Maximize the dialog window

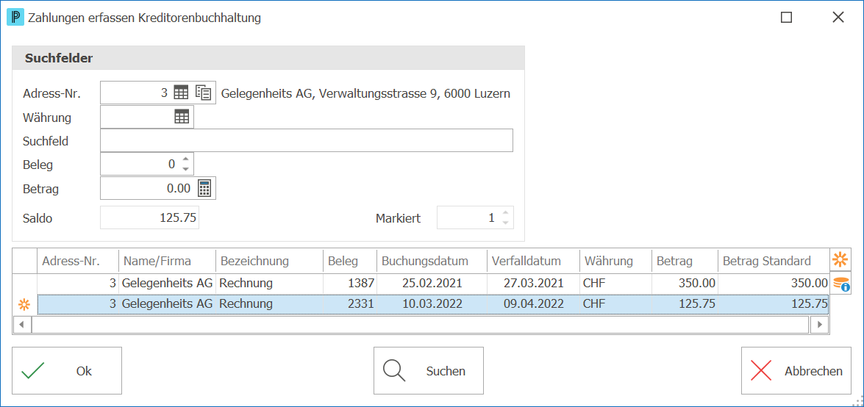pyautogui.click(x=786, y=18)
